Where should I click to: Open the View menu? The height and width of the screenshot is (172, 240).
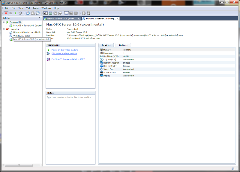click(21, 8)
